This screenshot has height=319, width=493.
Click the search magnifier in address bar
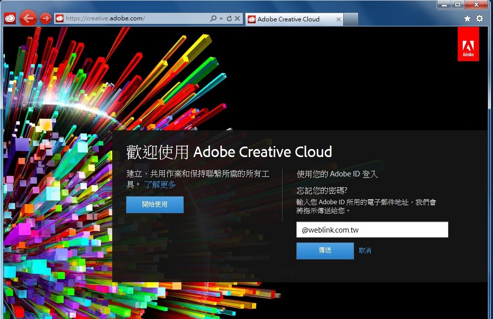[x=213, y=18]
